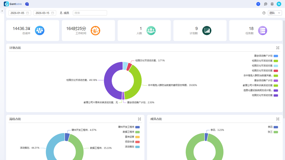
Task: Click the 成员 member filter button
Action: tap(64, 13)
